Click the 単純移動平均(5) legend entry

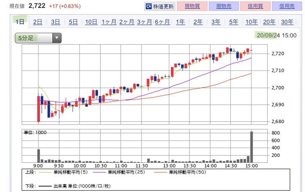pyautogui.click(x=63, y=172)
